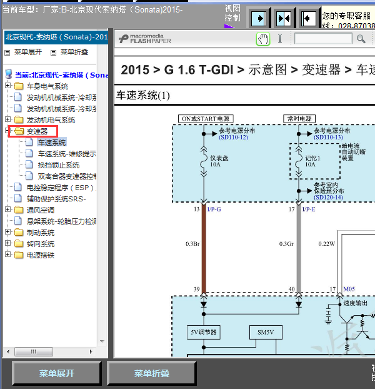Click the FlashPaper search magnifier icon
This screenshot has width=375, height=389.
(361, 39)
